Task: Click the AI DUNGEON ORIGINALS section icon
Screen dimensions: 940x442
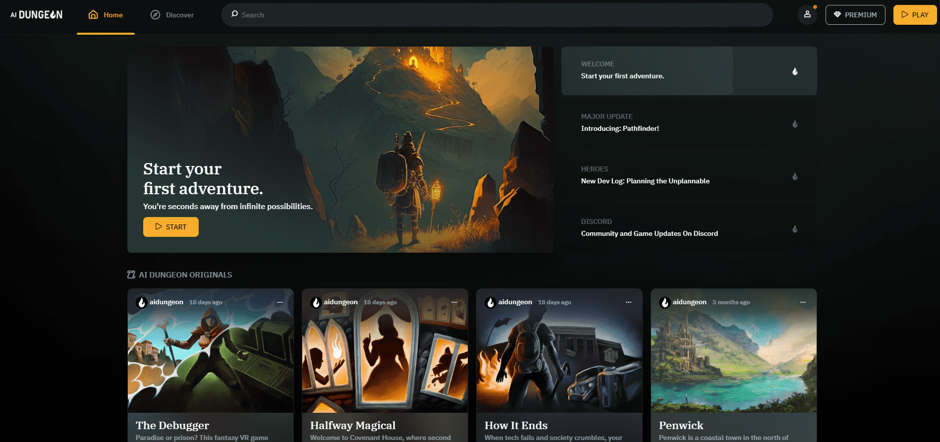Action: [131, 275]
